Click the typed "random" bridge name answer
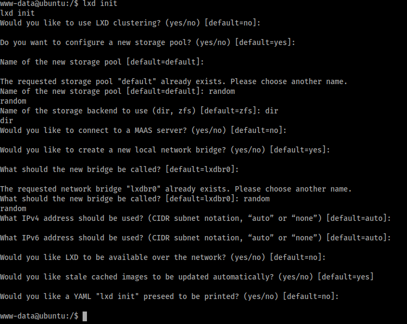The image size is (407, 324). pos(256,199)
